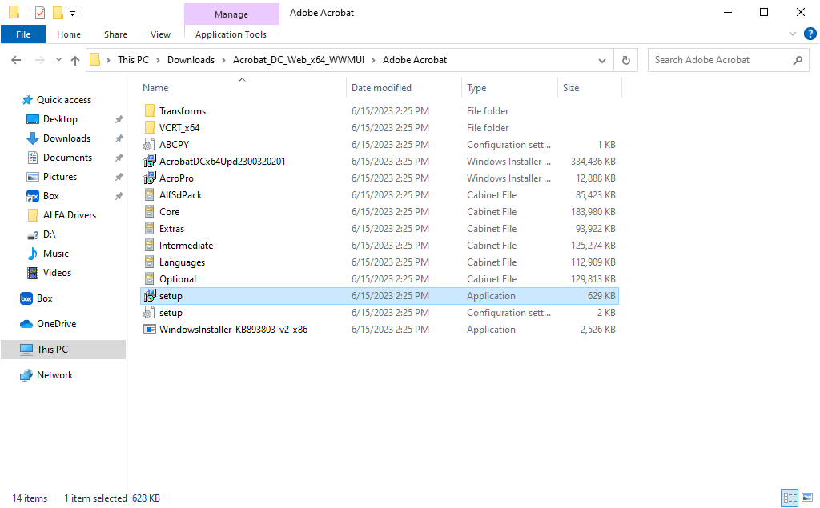Expand the address bar history dropdown
This screenshot has width=820, height=508.
pos(602,60)
